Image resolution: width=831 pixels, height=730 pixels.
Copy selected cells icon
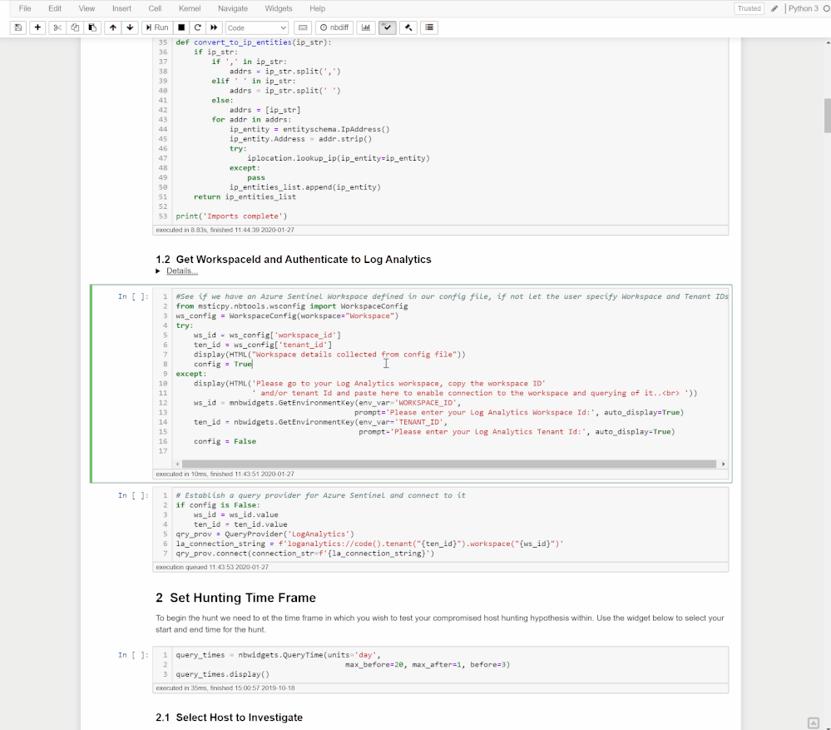pyautogui.click(x=75, y=27)
